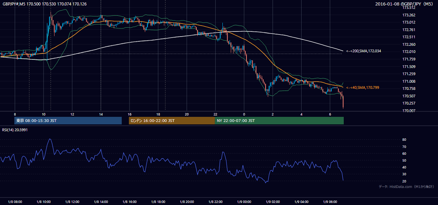Click hour tick 18 on chart time axis

click(158, 114)
